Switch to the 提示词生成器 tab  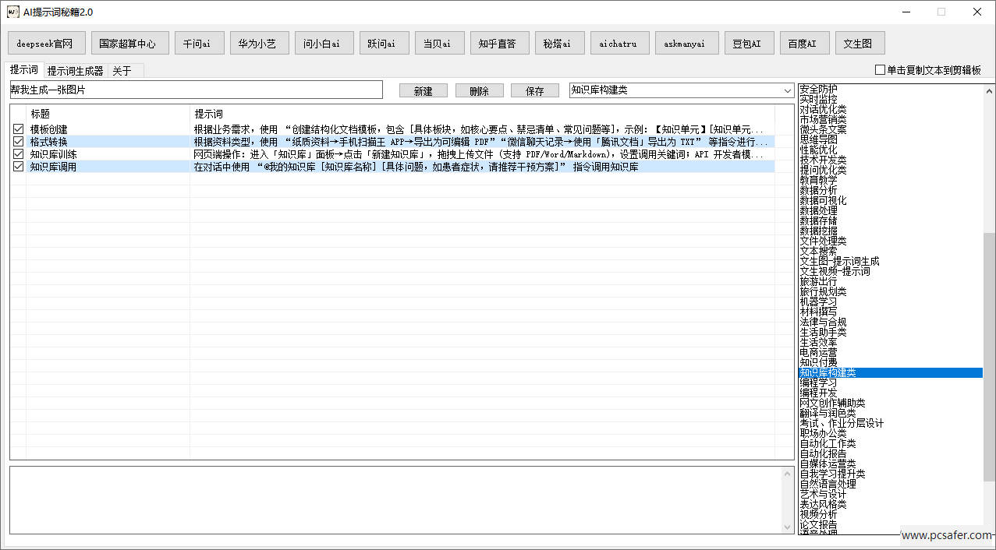click(x=75, y=71)
